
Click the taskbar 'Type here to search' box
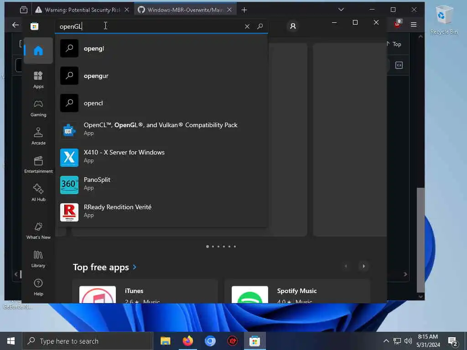click(x=88, y=341)
